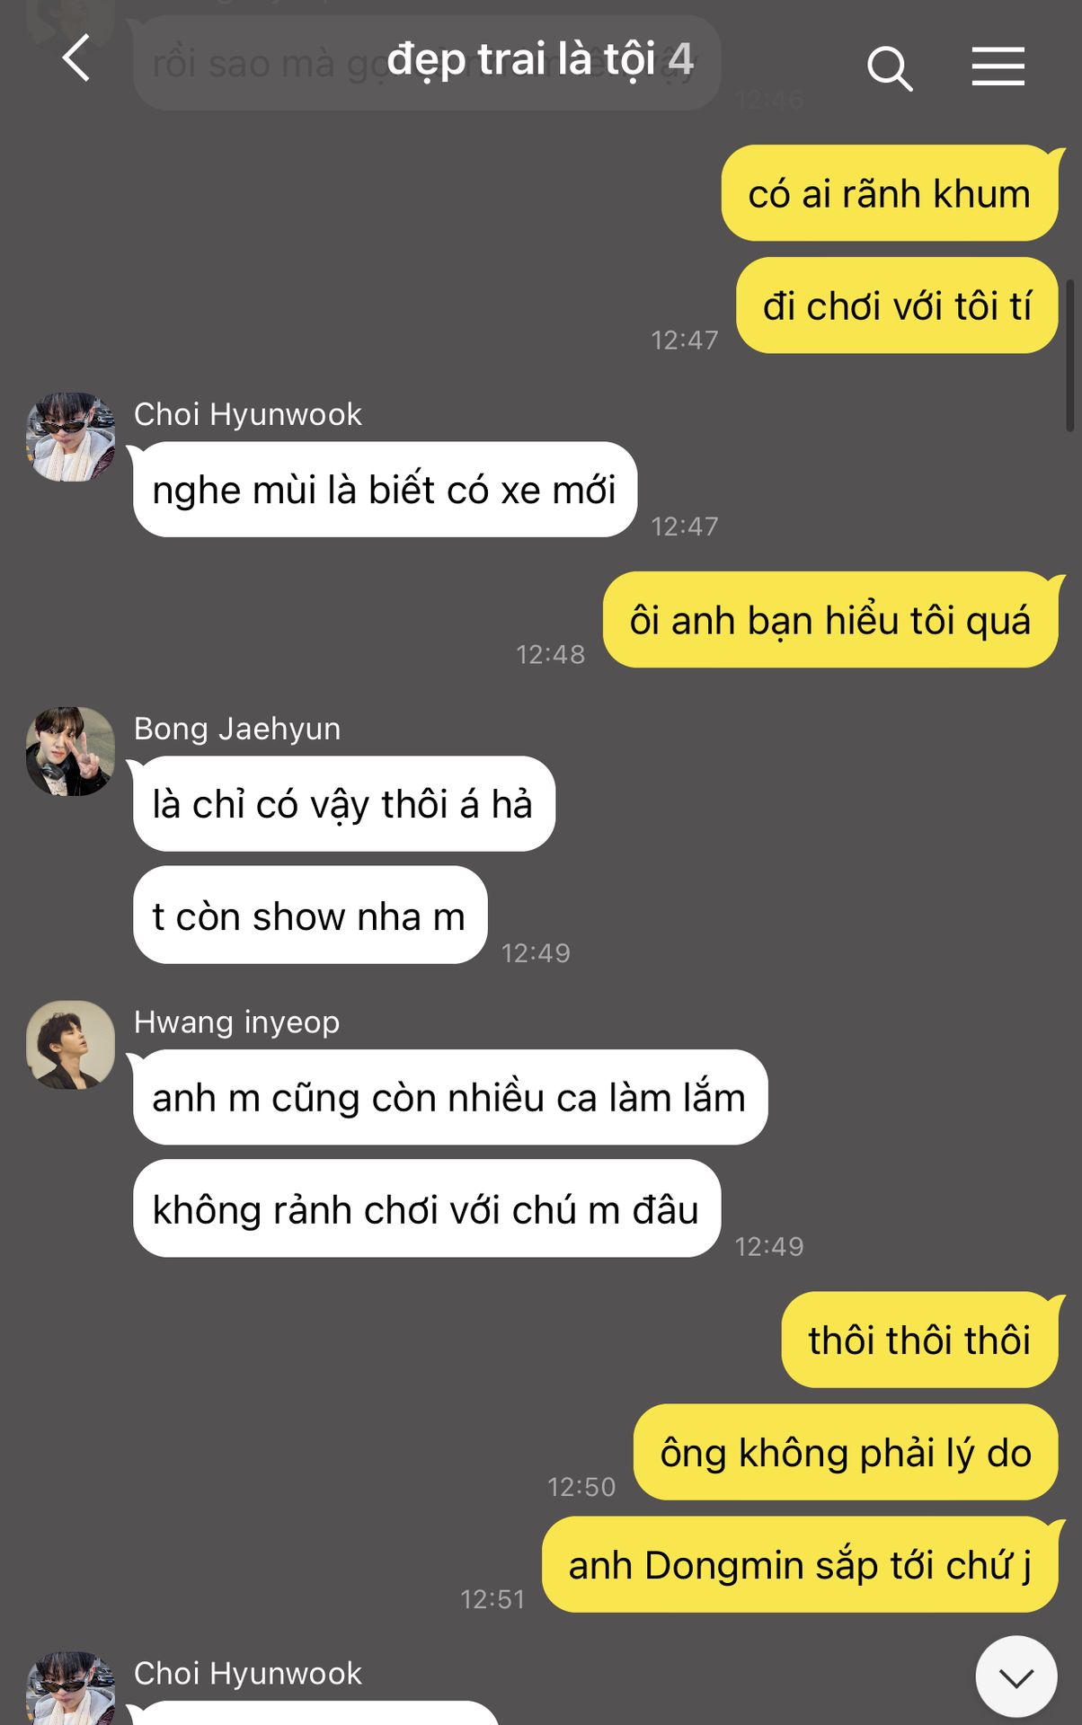Go back using the top-left arrow

(76, 59)
